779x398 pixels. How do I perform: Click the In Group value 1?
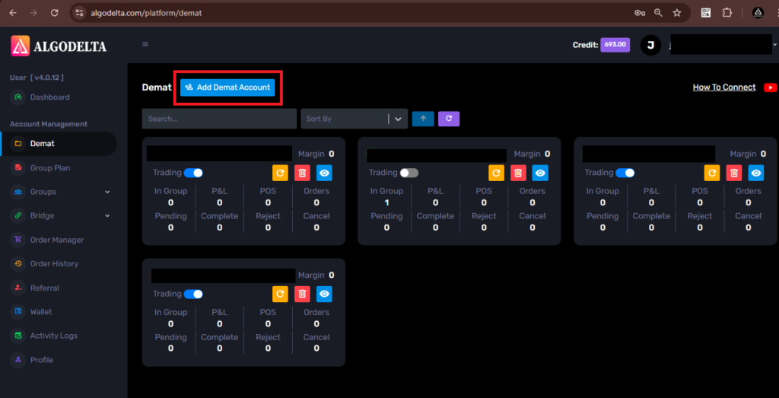point(386,202)
